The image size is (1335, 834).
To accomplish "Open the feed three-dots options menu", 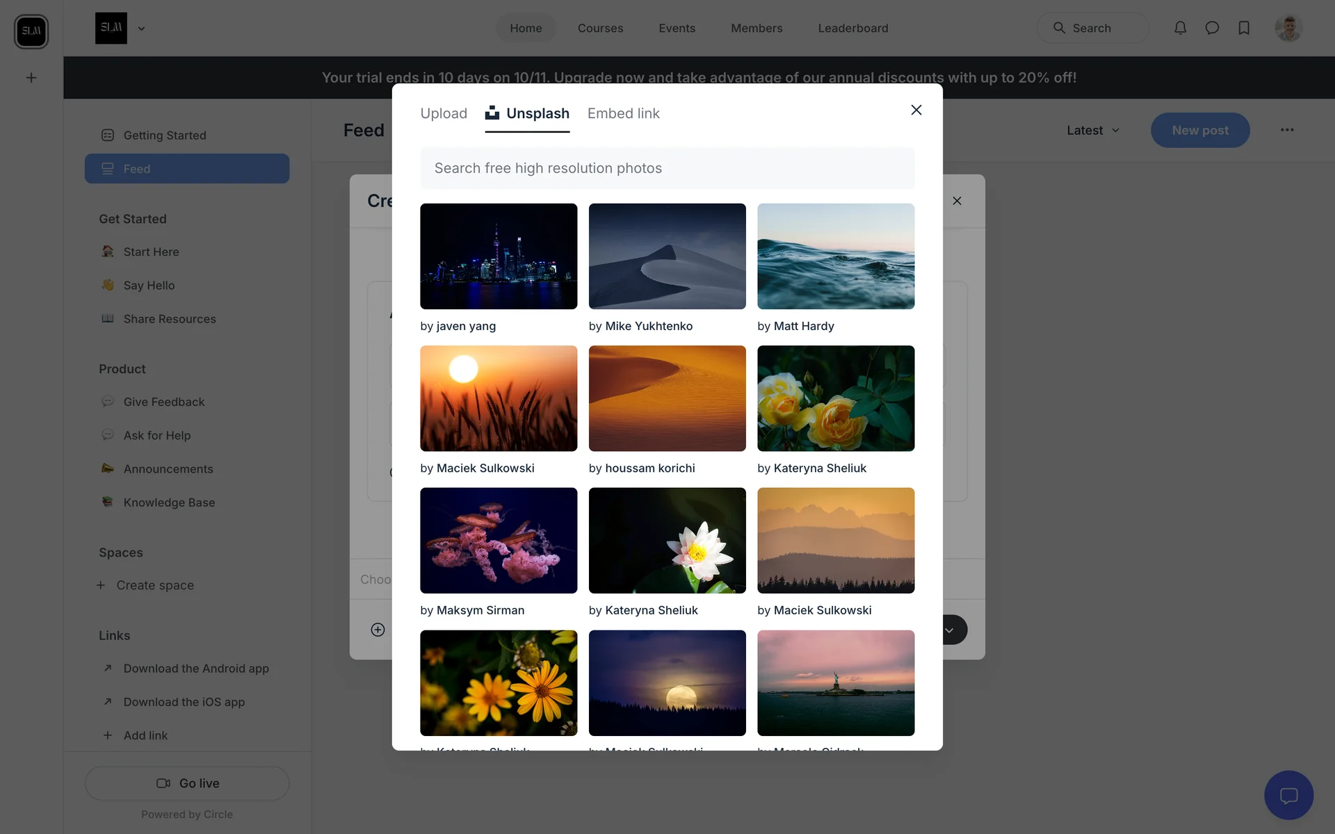I will tap(1287, 130).
